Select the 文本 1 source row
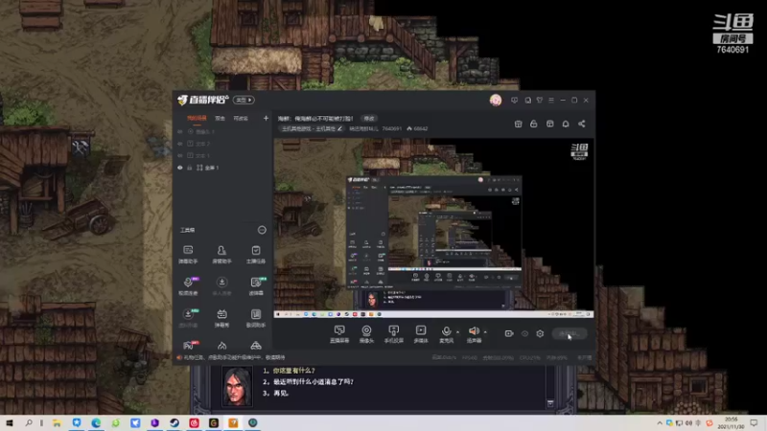The height and width of the screenshot is (431, 767). (x=222, y=155)
